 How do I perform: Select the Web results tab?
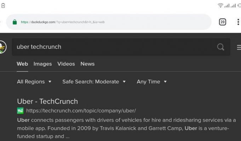[x=22, y=64]
